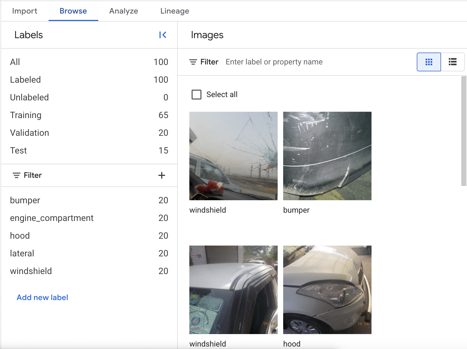The height and width of the screenshot is (349, 467).
Task: Select the bumper label in the list
Action: 25,200
